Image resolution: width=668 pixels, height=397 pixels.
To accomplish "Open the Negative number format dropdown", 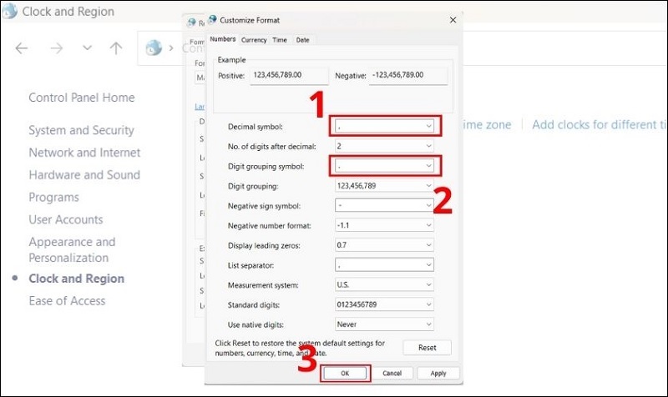I will click(384, 225).
